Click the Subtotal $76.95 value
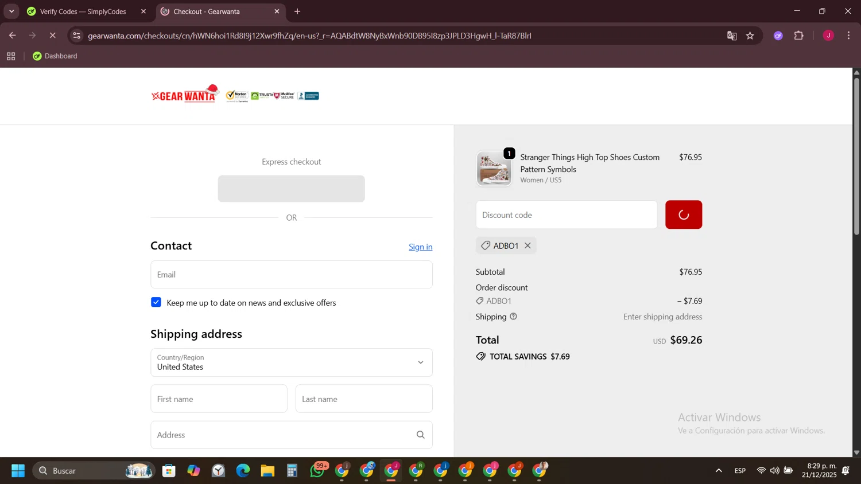The width and height of the screenshot is (861, 484). pyautogui.click(x=691, y=272)
